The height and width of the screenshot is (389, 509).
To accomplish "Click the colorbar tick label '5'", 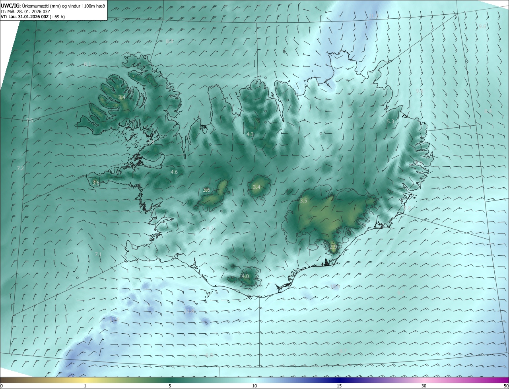I will (170, 386).
